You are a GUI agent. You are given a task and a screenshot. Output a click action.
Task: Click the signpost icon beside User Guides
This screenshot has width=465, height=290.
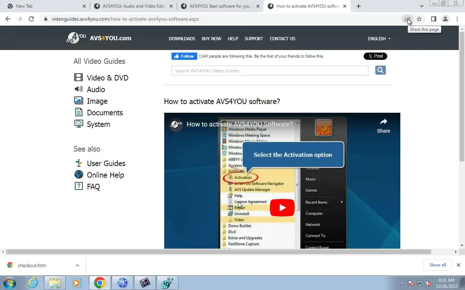pyautogui.click(x=78, y=163)
